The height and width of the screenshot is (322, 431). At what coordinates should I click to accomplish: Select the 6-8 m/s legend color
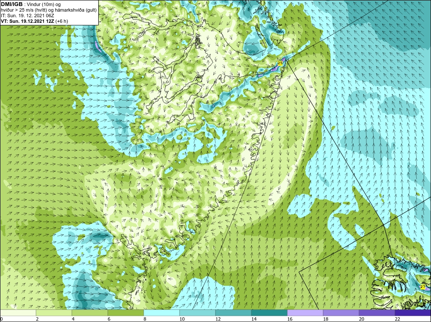pos(125,313)
